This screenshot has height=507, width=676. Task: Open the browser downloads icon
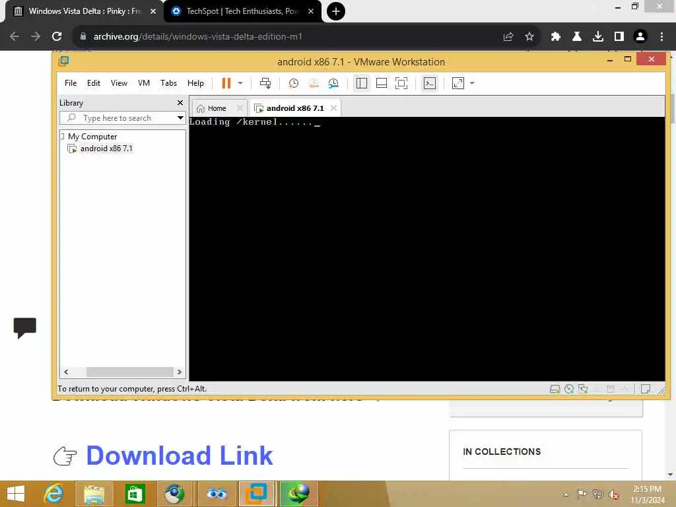(598, 37)
